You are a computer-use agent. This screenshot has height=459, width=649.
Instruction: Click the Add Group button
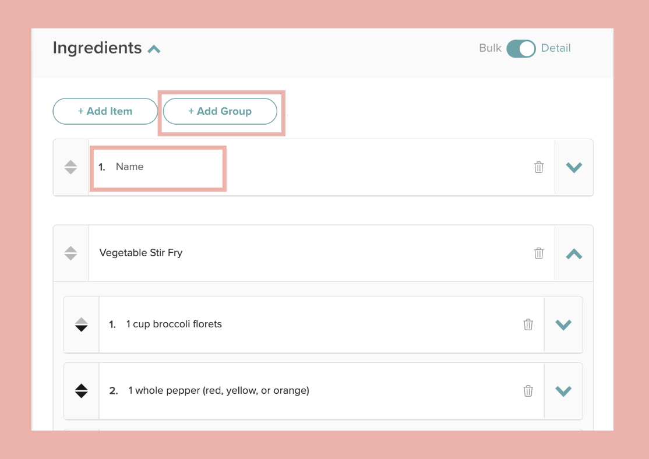click(220, 111)
